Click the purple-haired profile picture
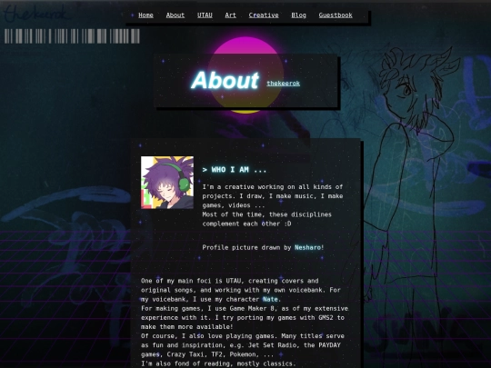Image resolution: width=491 pixels, height=368 pixels. point(167,183)
